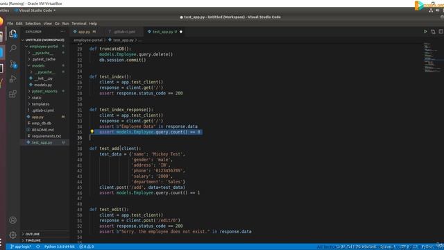Click the 'def test_add(client):' line
The image size is (444, 250).
115,149
